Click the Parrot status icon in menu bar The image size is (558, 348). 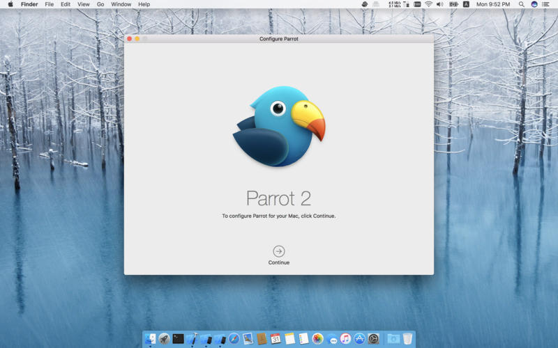point(364,4)
